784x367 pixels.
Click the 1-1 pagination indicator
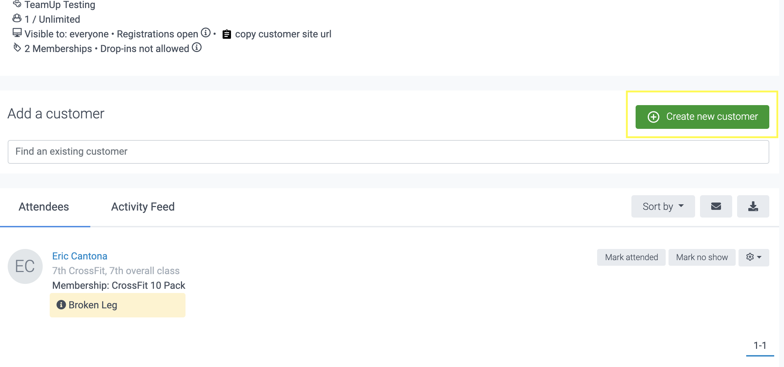(x=760, y=346)
